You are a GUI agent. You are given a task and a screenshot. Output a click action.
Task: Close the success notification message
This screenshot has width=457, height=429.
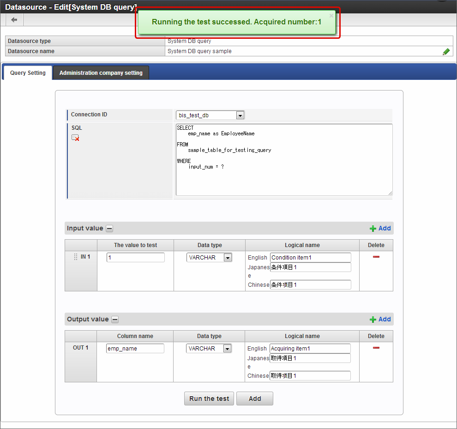click(331, 16)
